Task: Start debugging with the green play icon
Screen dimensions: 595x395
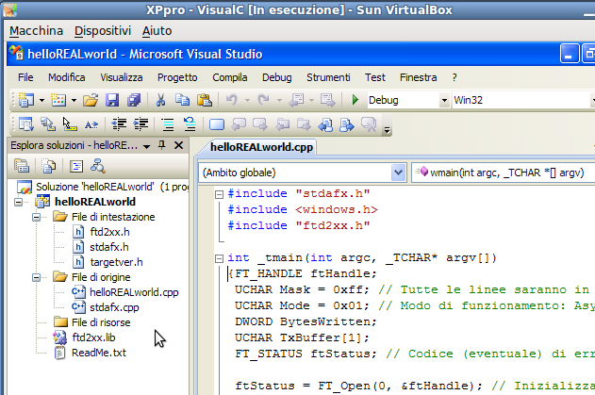Action: tap(355, 100)
